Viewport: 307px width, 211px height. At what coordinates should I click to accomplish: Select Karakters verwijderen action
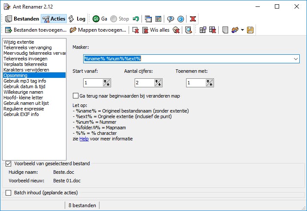[34, 70]
